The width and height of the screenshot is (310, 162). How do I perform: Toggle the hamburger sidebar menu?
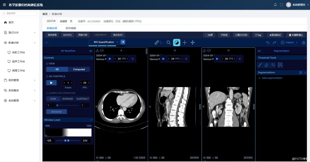4,5
